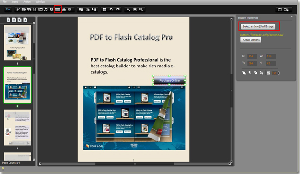The image size is (300, 174).
Task: Open the Insert menu
Action: tap(15, 2)
